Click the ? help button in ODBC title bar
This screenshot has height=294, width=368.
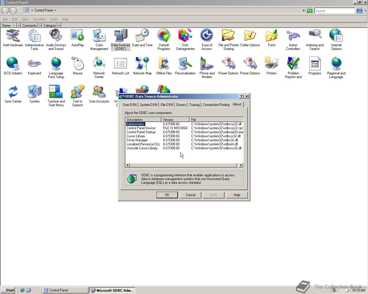click(241, 96)
